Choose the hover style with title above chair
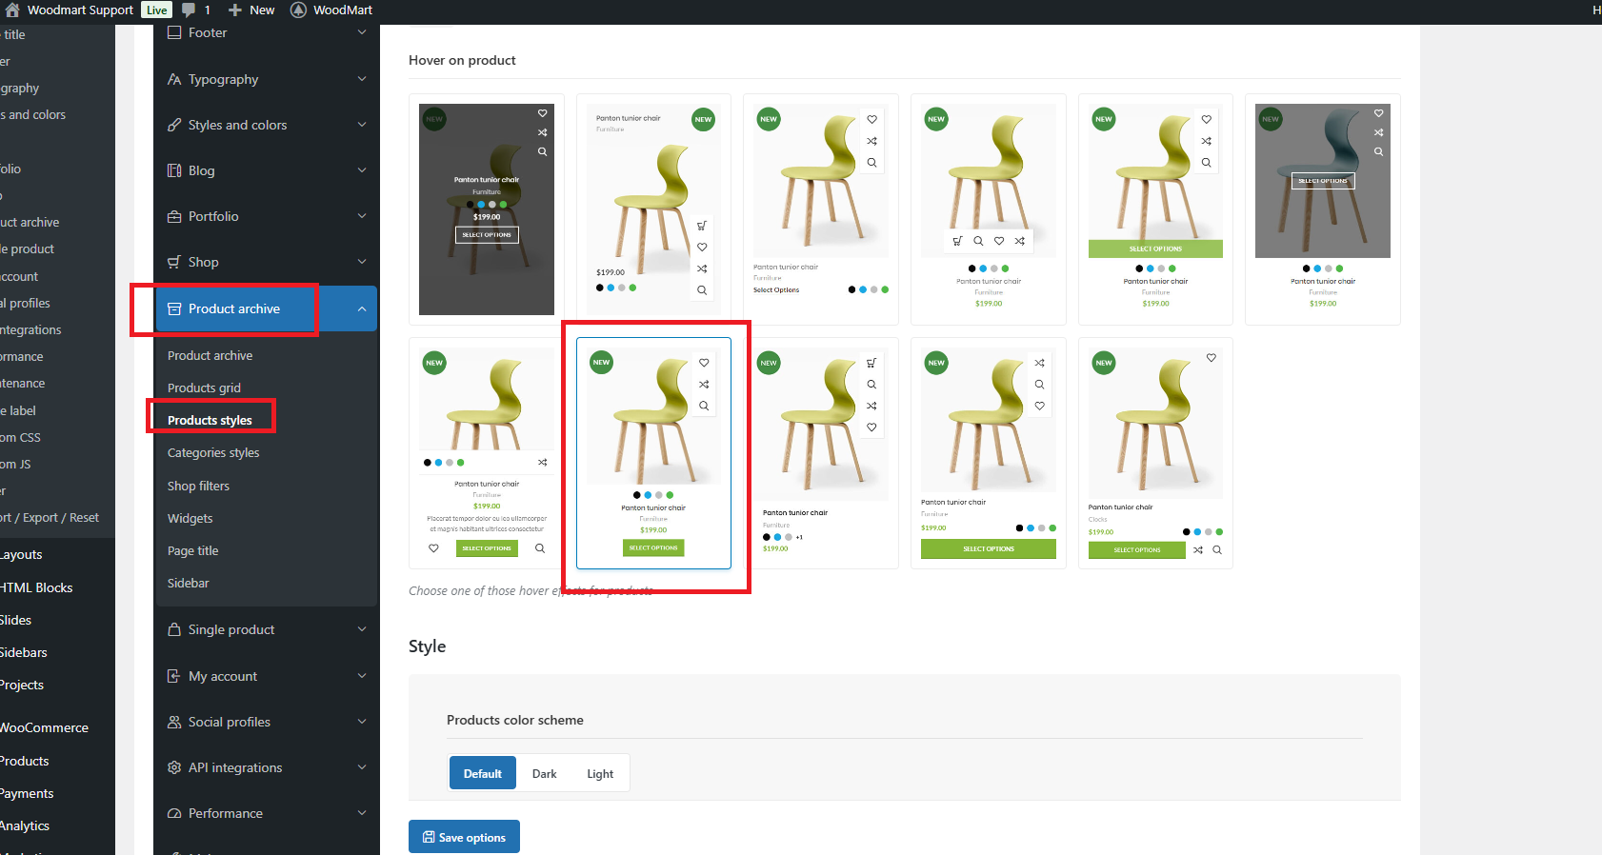1602x855 pixels. pos(653,209)
